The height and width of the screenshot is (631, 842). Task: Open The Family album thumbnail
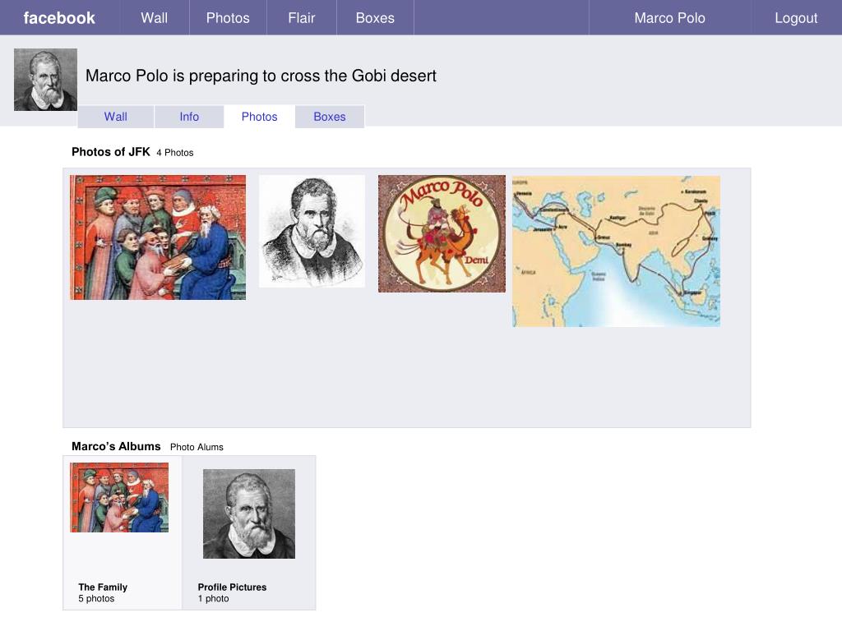tap(119, 497)
